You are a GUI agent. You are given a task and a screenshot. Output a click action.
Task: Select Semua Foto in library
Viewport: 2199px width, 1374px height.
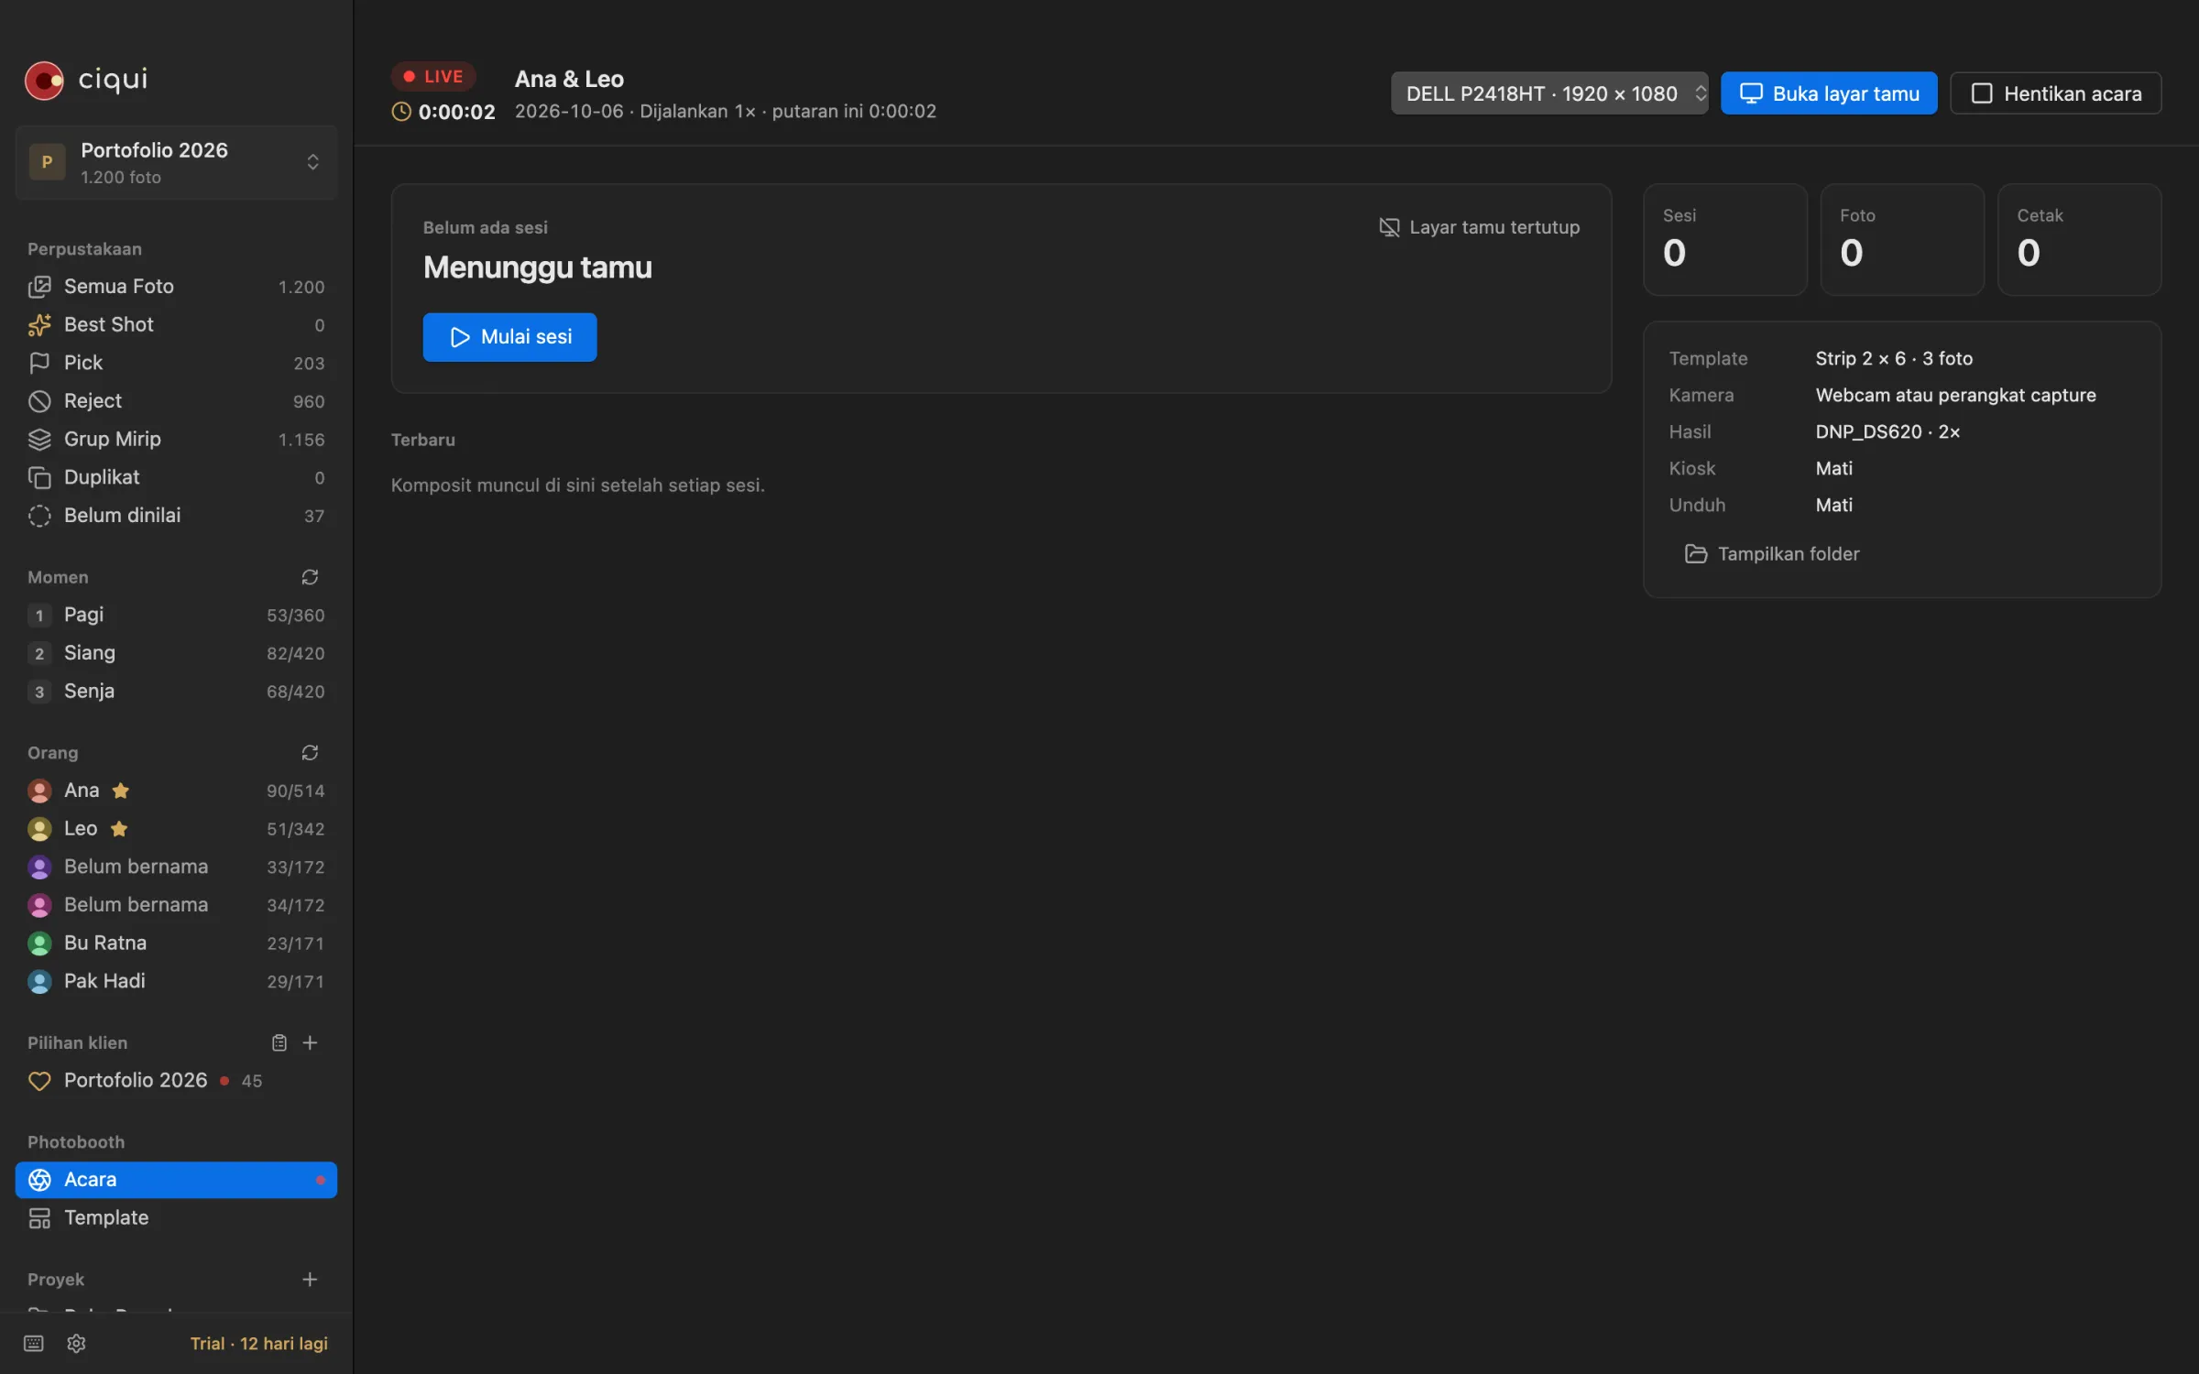(x=177, y=287)
